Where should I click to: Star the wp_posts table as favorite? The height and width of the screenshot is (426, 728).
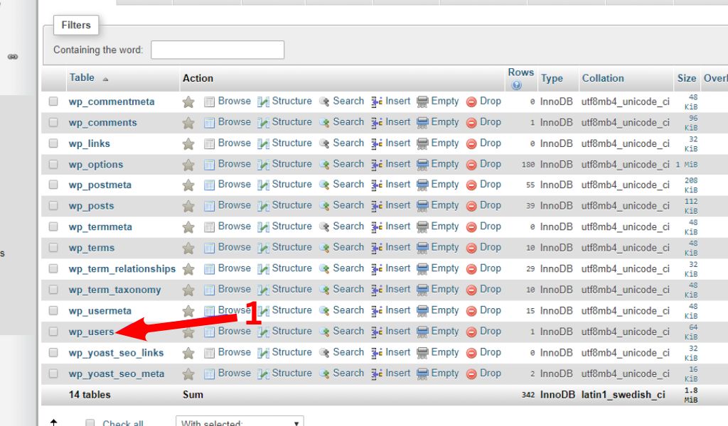[x=188, y=206]
